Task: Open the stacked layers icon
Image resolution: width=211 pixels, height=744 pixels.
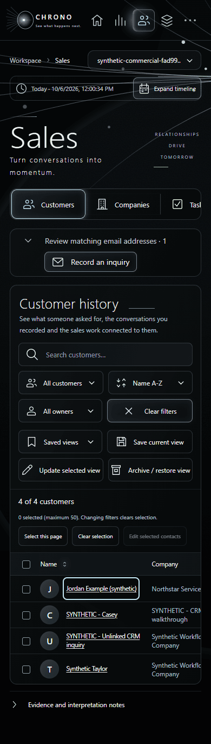Action: pyautogui.click(x=167, y=21)
